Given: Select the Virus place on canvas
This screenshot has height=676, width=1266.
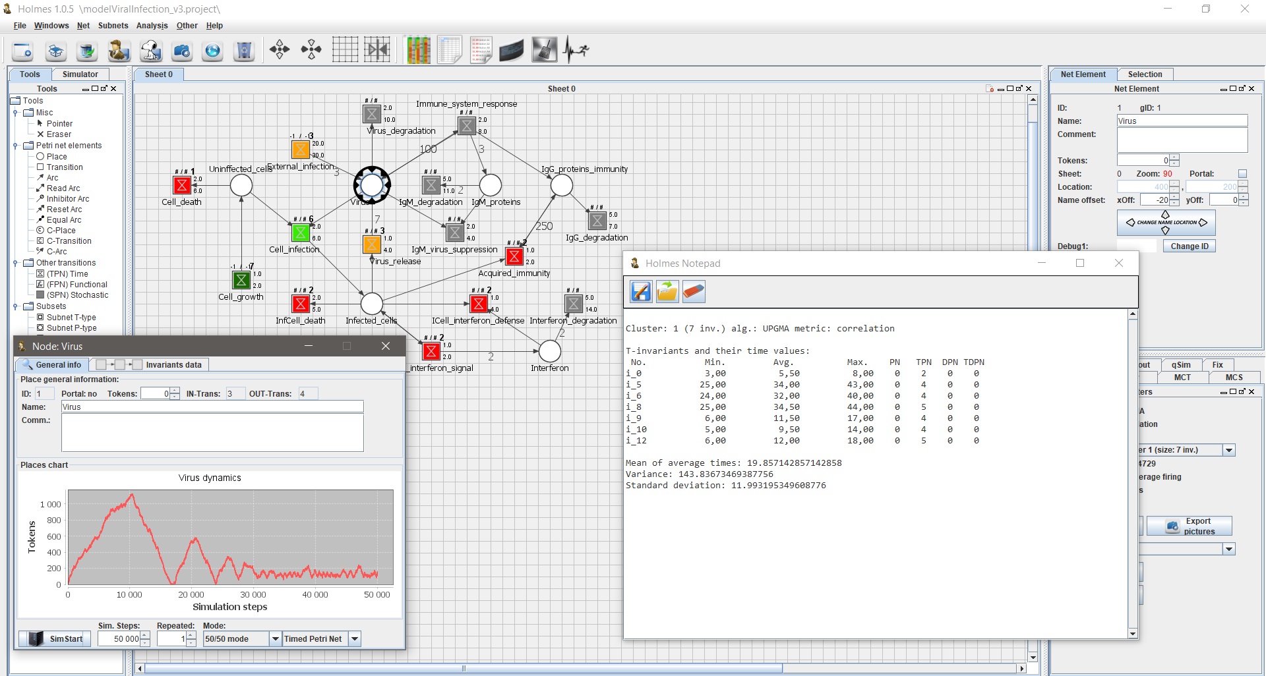Looking at the screenshot, I should (x=372, y=185).
